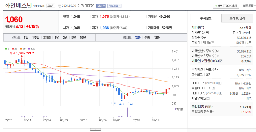
Task: Open the 동일업종 등락률 link
Action: [x=203, y=112]
